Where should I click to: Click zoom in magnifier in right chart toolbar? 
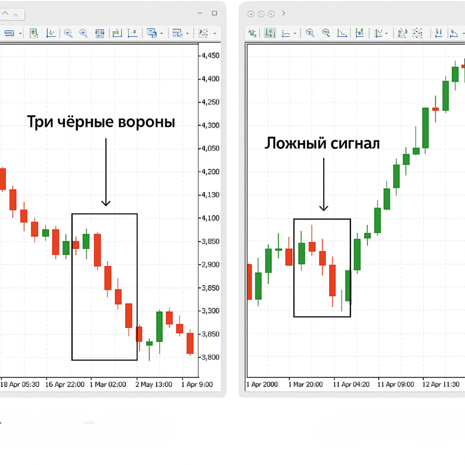(310, 33)
